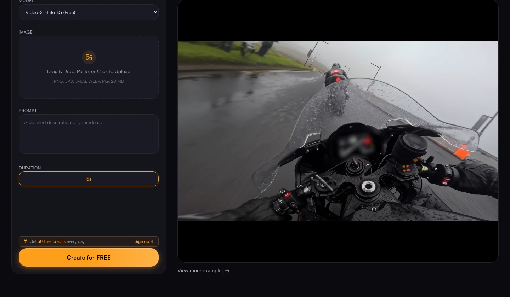This screenshot has width=510, height=297.
Task: Click the gift icon beside free credits
Action: tap(25, 241)
